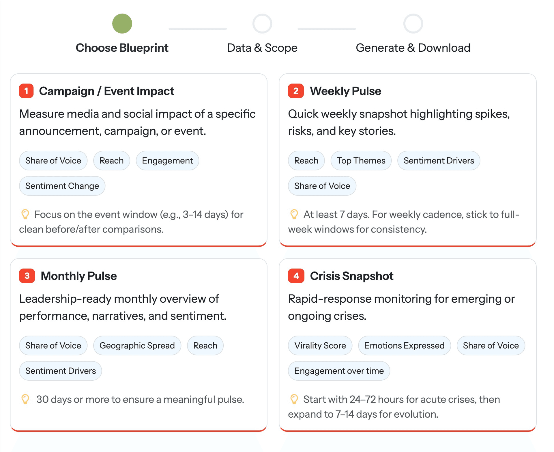Click lightbulb tip icon in Monthly Pulse card
Image resolution: width=554 pixels, height=452 pixels.
point(25,399)
